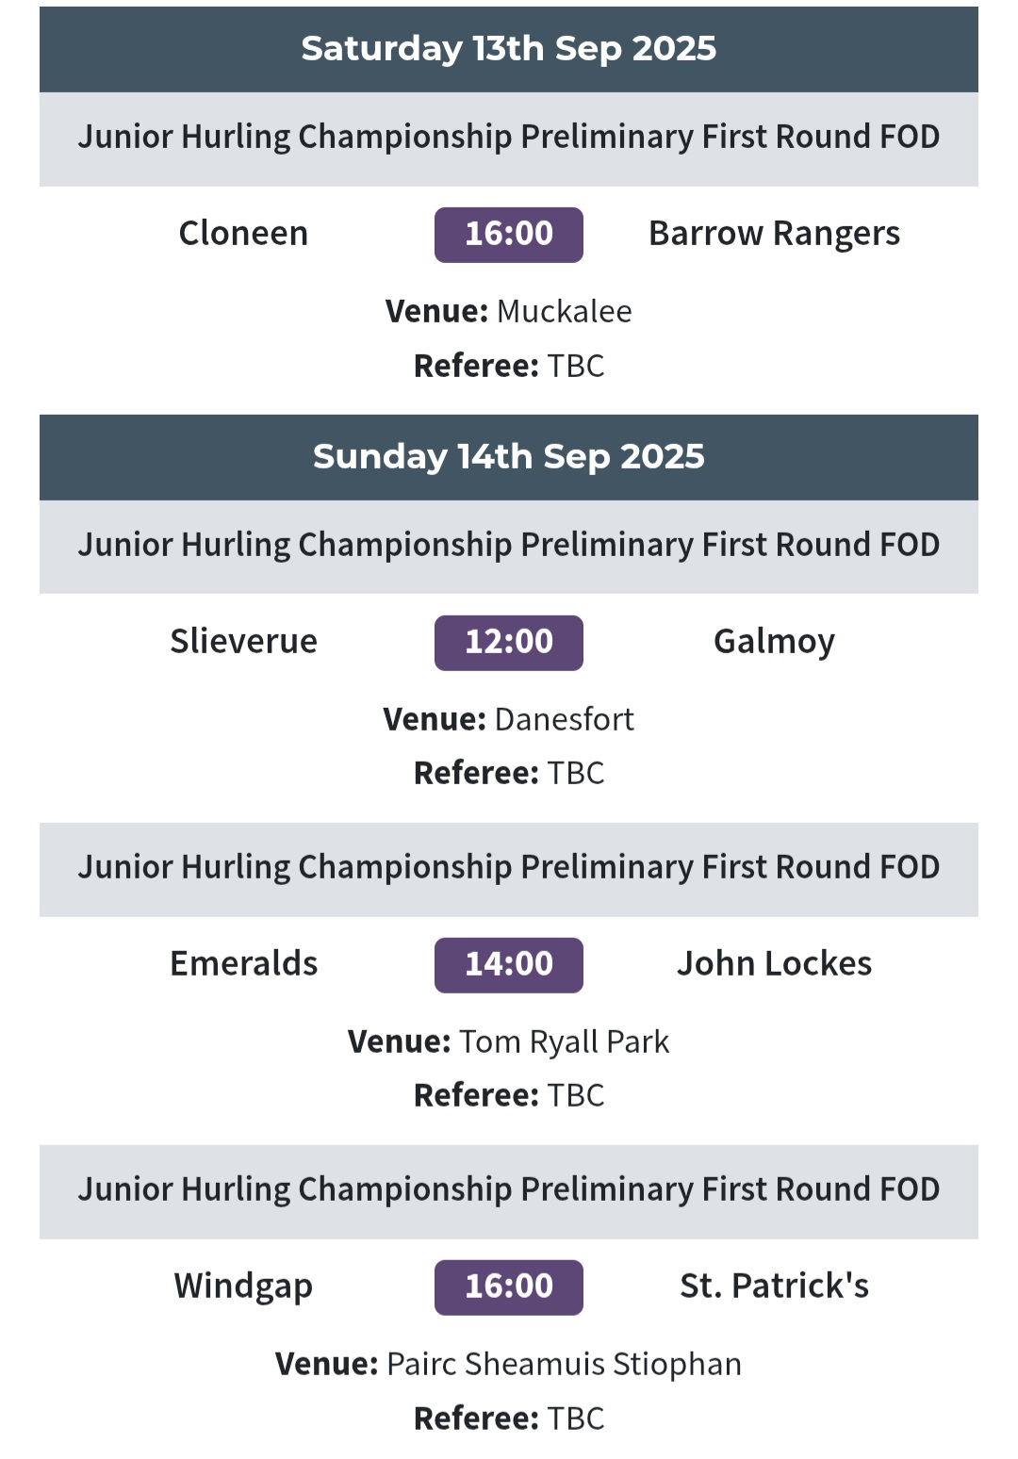Tap the 16:00 Cloneen match time badge
The height and width of the screenshot is (1459, 1018).
click(x=509, y=235)
